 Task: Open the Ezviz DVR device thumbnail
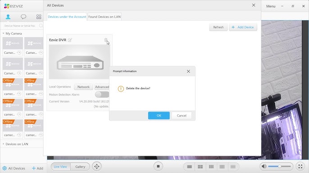pos(79,62)
